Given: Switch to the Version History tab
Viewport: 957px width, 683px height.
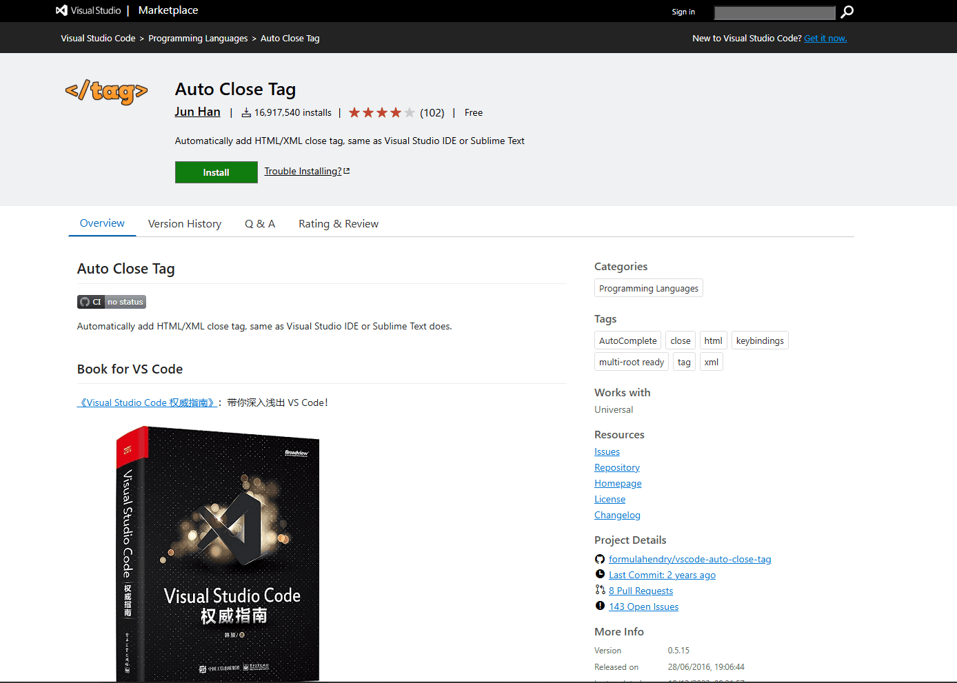Looking at the screenshot, I should click(185, 224).
